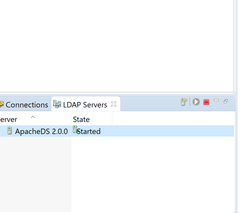Click the State column header

click(x=92, y=119)
